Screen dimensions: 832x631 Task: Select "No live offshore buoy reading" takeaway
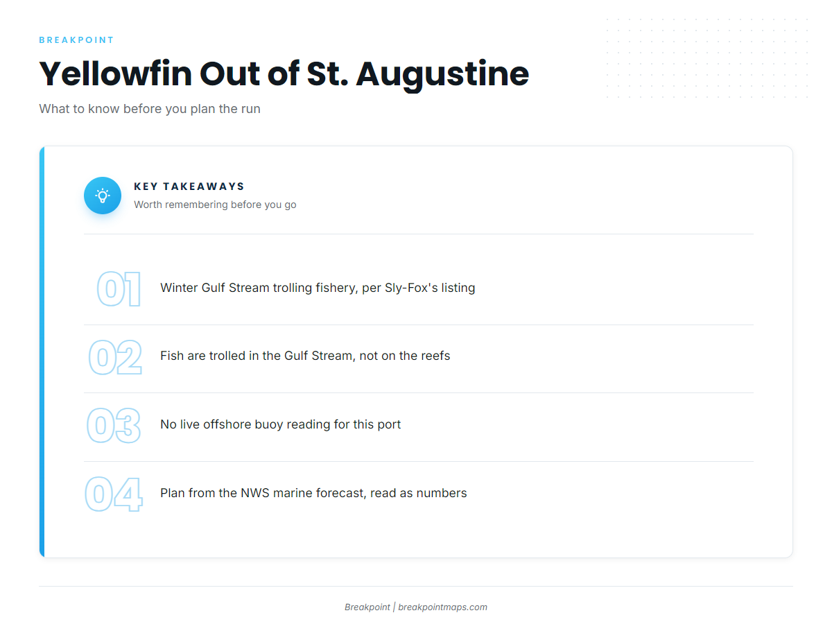coord(280,424)
